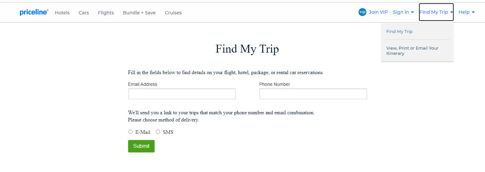Focus the Phone Number text field
The width and height of the screenshot is (485, 172).
click(x=313, y=94)
